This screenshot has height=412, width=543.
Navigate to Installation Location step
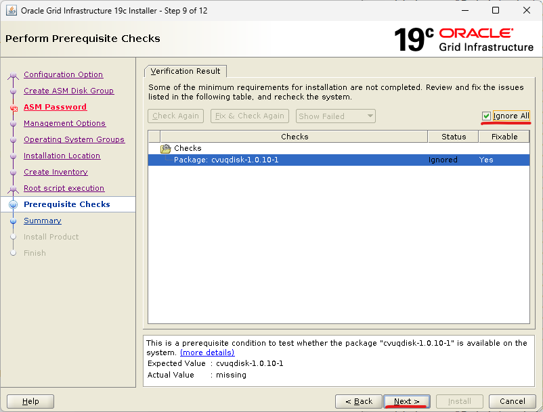(x=62, y=156)
